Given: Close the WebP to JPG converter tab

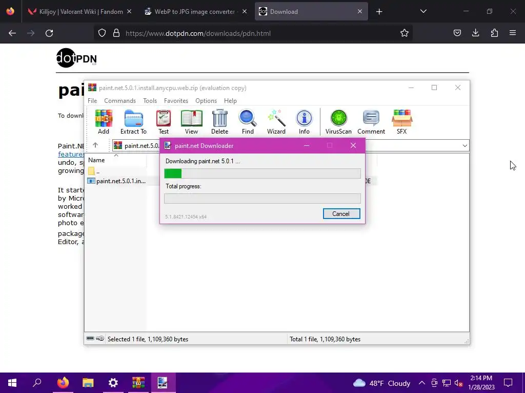Looking at the screenshot, I should pyautogui.click(x=245, y=11).
